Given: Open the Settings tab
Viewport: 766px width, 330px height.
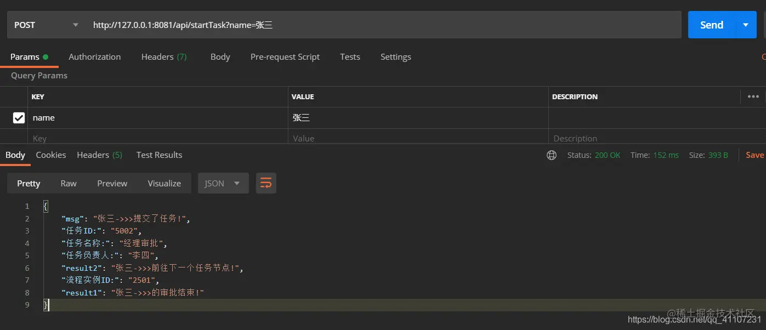Looking at the screenshot, I should point(395,56).
